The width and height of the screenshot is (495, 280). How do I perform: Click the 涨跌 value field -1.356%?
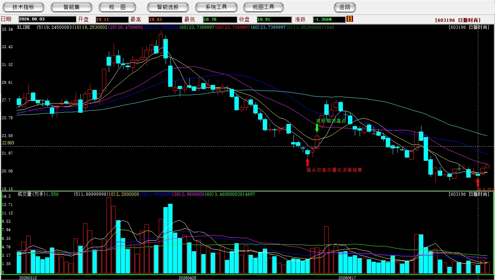[x=329, y=19]
